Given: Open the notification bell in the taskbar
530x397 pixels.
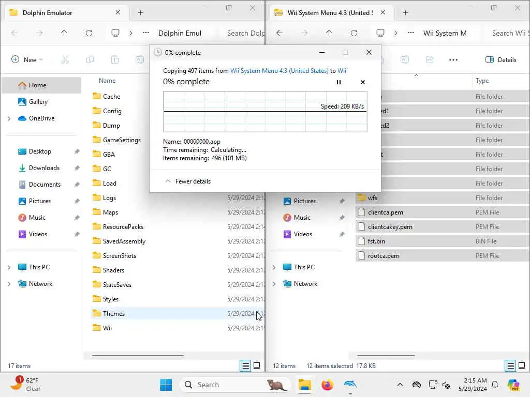Looking at the screenshot, I should 495,385.
